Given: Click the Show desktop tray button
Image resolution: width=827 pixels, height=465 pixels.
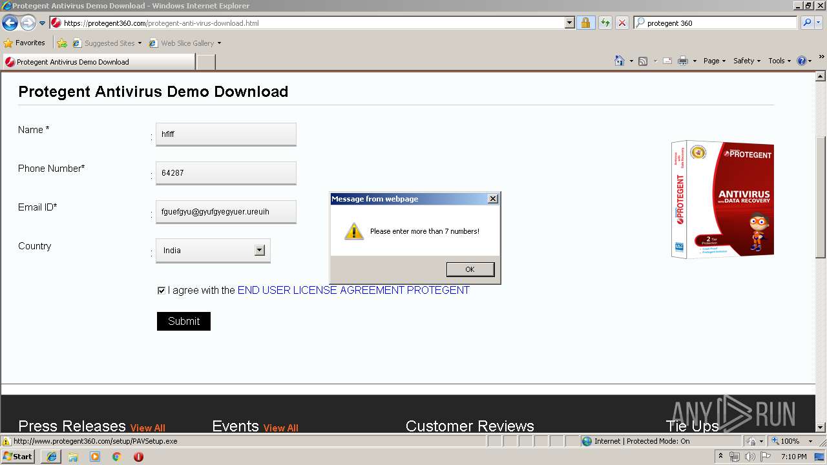Looking at the screenshot, I should tap(820, 457).
